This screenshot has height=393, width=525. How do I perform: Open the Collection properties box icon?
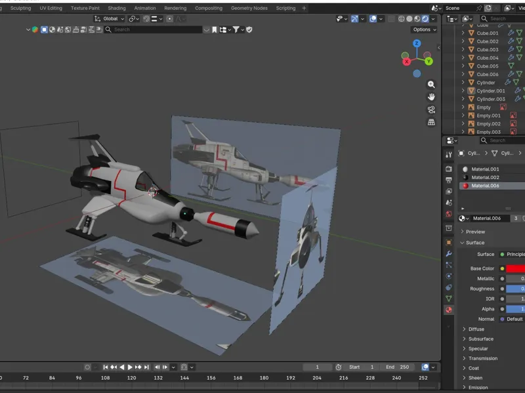(x=449, y=228)
